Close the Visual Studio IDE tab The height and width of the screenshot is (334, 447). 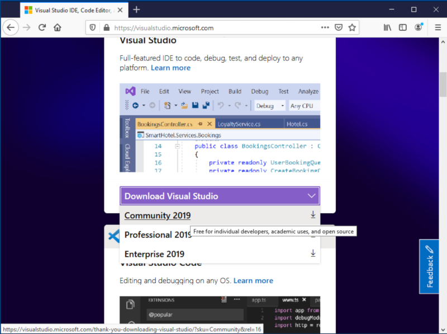point(120,10)
